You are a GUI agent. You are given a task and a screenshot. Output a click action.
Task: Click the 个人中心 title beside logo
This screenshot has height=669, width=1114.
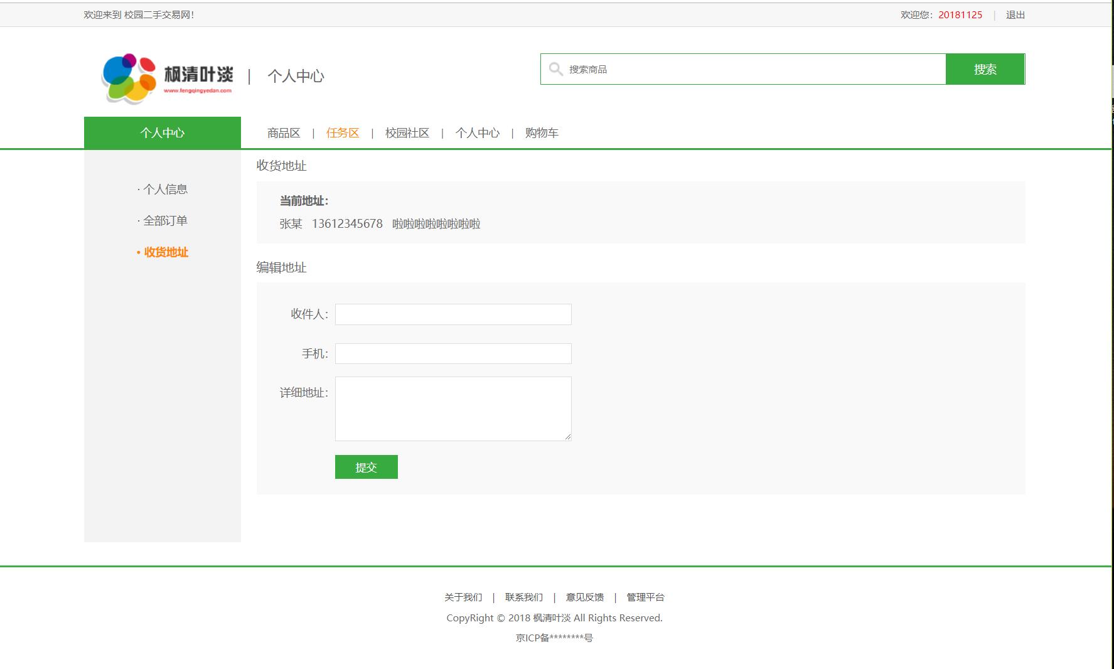point(296,77)
